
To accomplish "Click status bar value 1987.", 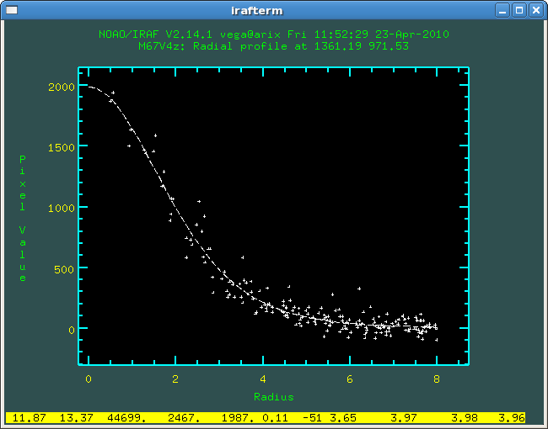I will (238, 417).
